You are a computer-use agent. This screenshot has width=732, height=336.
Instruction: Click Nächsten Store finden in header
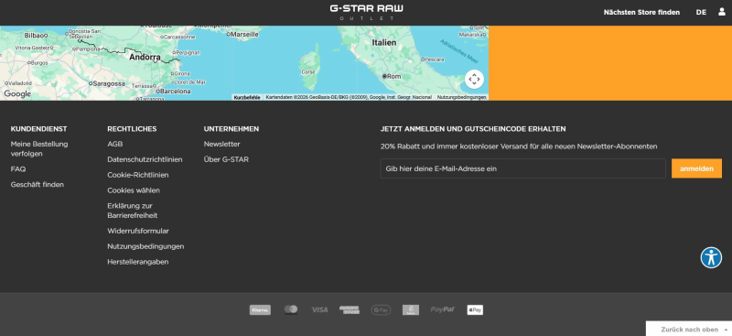(641, 12)
